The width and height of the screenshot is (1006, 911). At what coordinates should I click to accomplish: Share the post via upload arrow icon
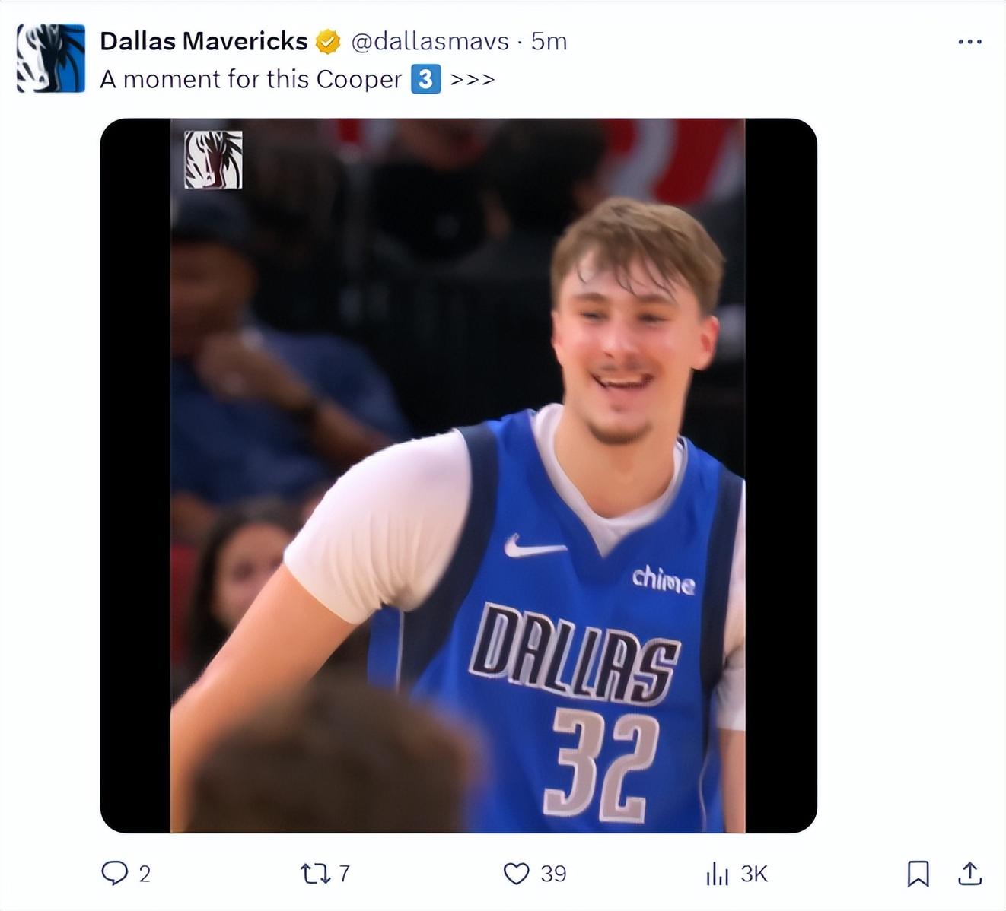click(x=969, y=873)
